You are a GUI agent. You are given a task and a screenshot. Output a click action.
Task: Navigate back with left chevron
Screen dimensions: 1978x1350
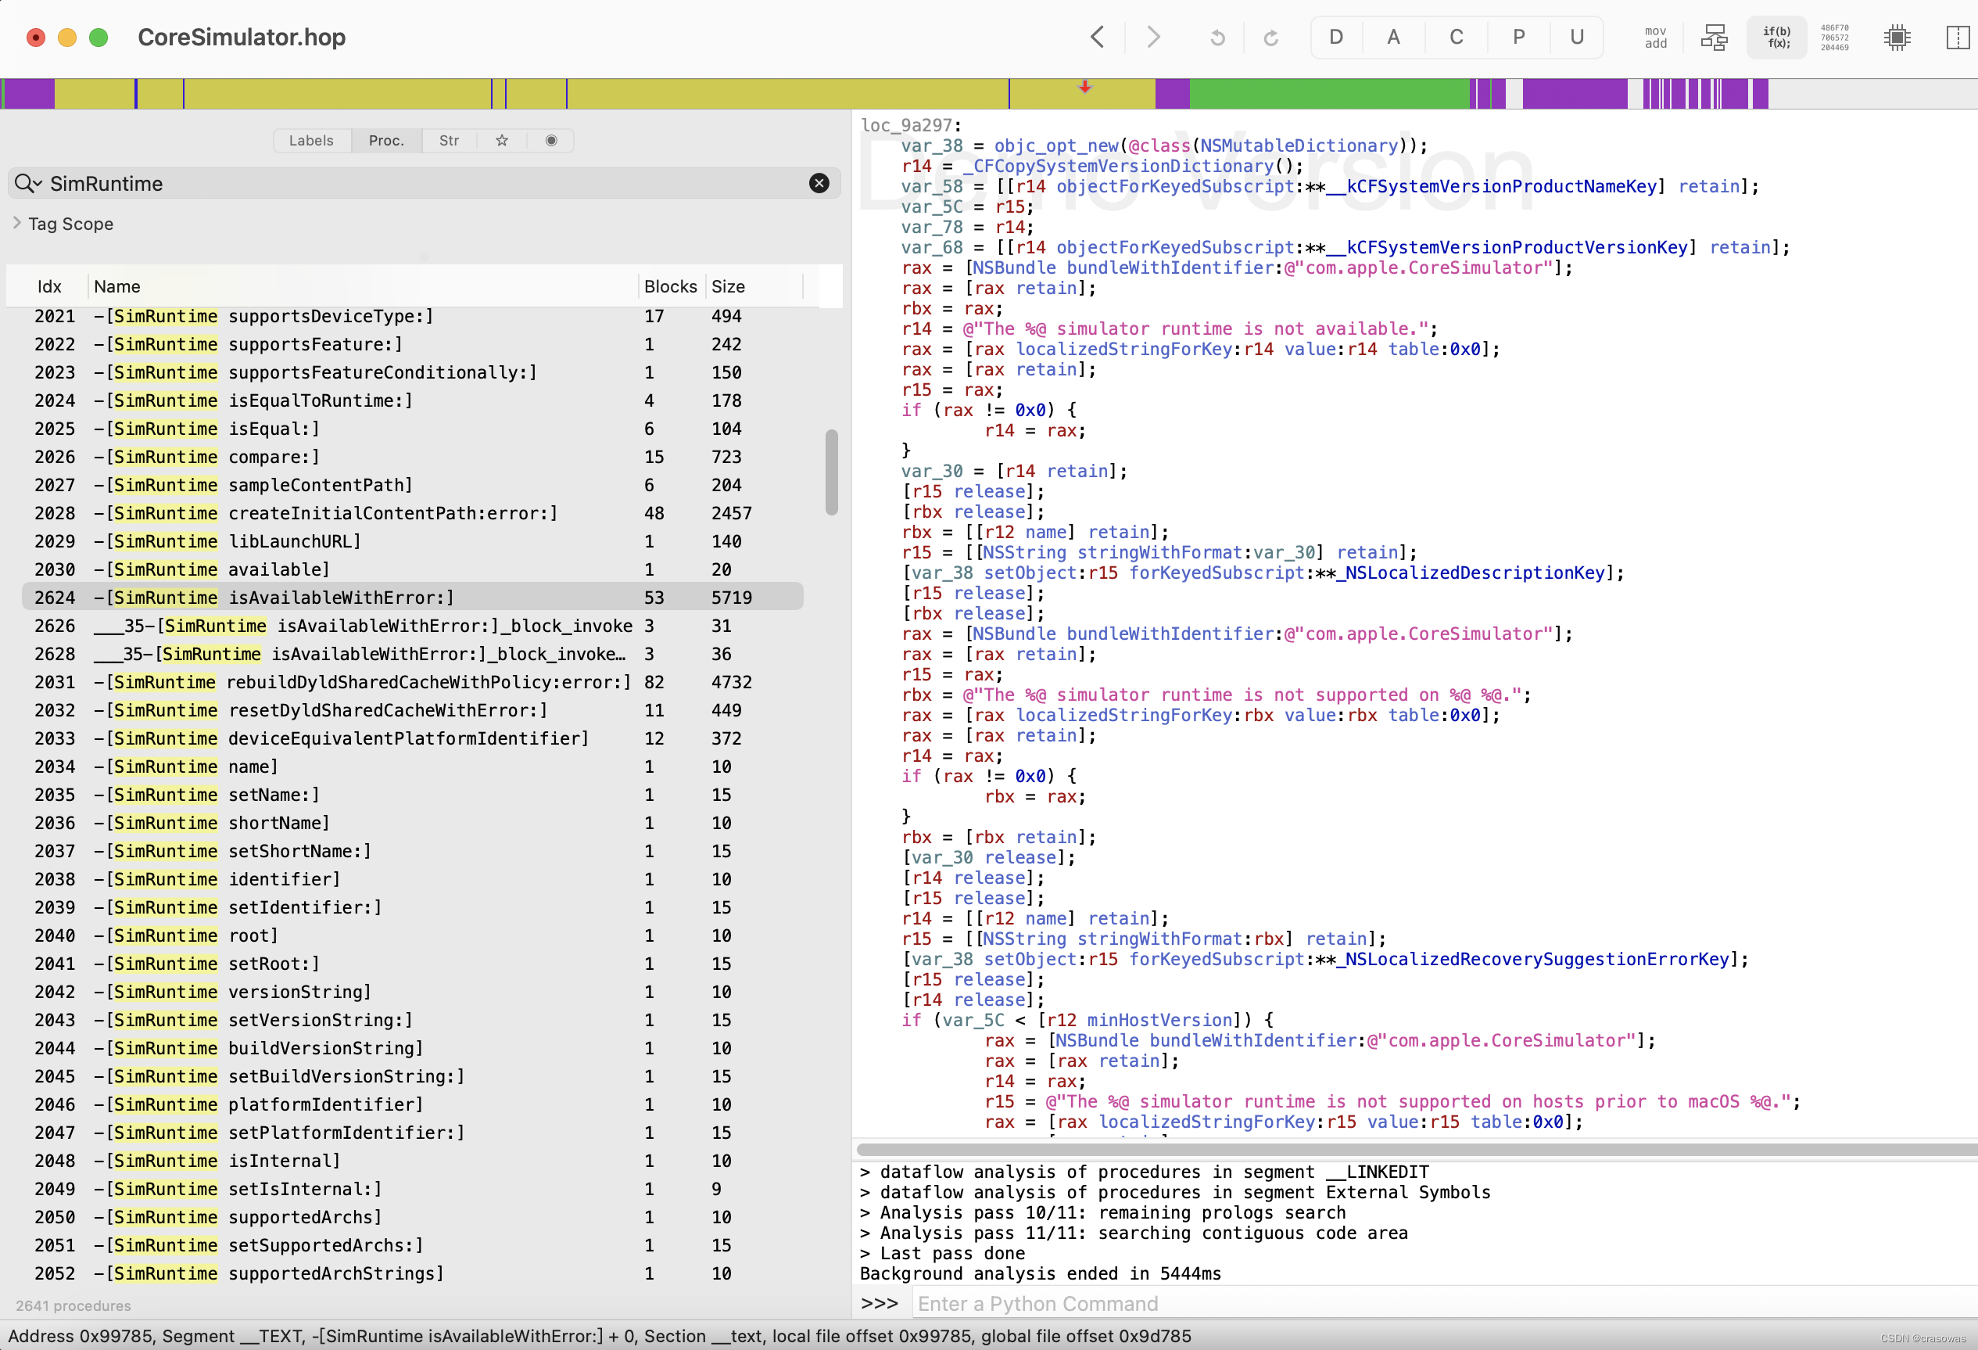[1097, 38]
